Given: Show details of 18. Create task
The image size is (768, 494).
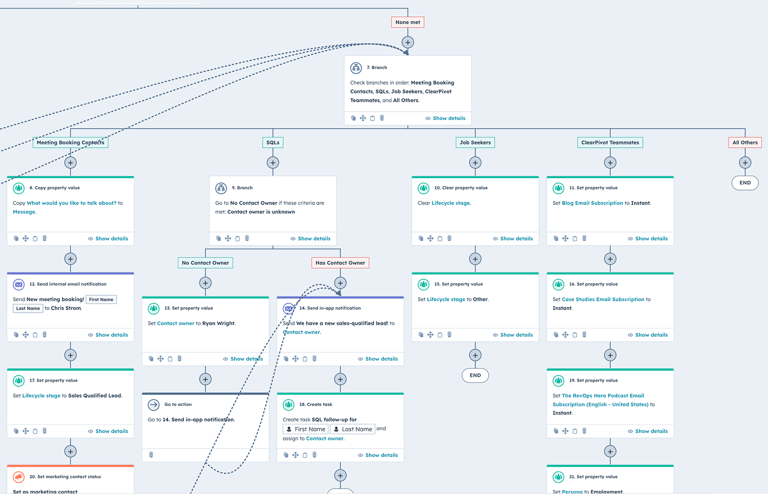Looking at the screenshot, I should (x=378, y=455).
